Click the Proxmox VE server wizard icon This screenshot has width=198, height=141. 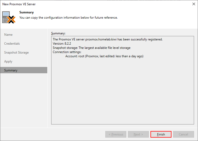pyautogui.click(x=9, y=17)
